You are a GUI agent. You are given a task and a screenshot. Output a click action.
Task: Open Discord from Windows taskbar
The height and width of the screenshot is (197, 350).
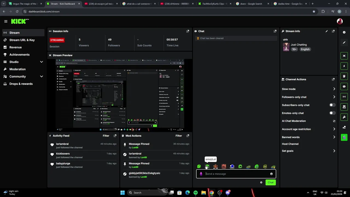coord(228,193)
